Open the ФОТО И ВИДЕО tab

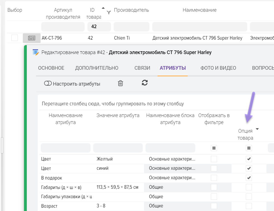point(218,68)
